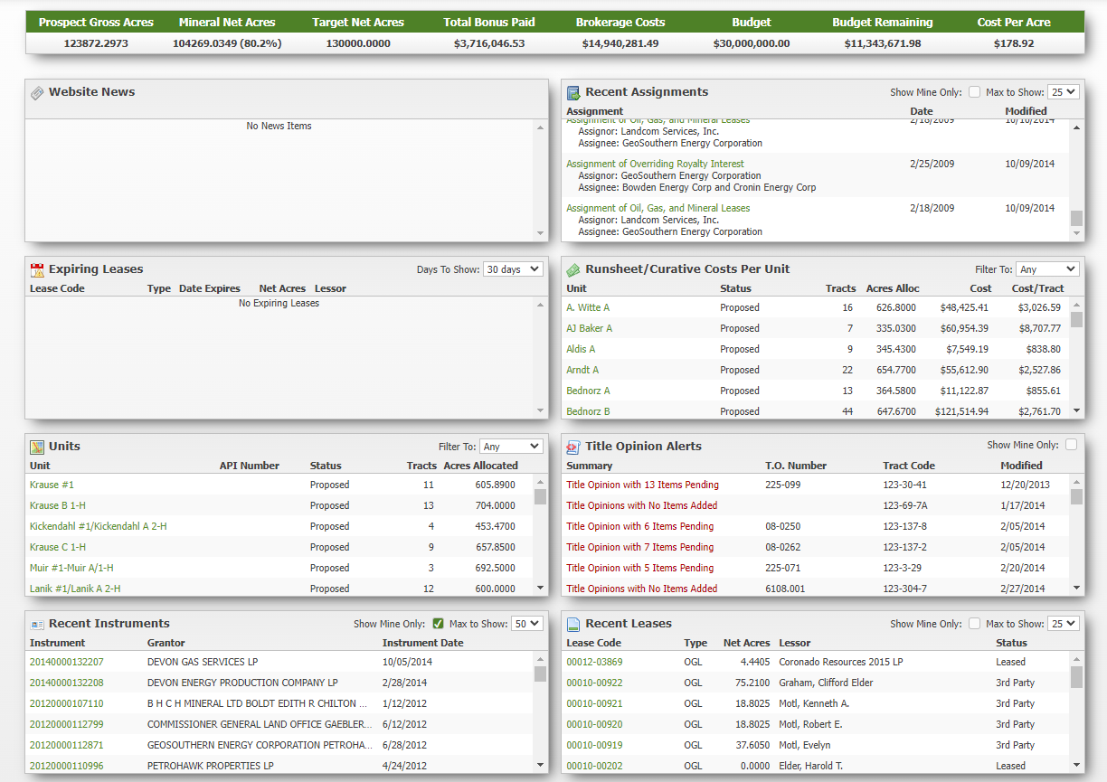Enable Show Mine Only in Recent Assignments

(x=974, y=92)
